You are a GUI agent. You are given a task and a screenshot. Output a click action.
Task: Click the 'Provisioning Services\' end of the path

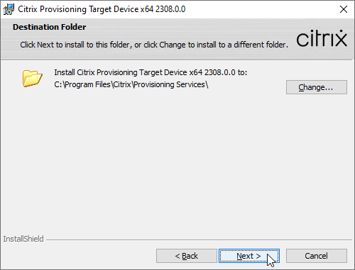[170, 84]
